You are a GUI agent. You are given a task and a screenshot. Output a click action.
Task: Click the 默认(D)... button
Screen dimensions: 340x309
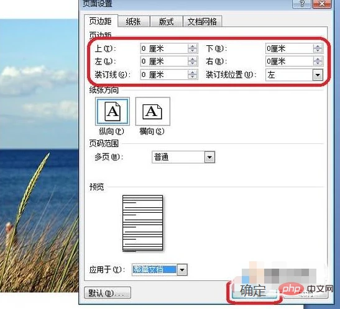pyautogui.click(x=108, y=293)
